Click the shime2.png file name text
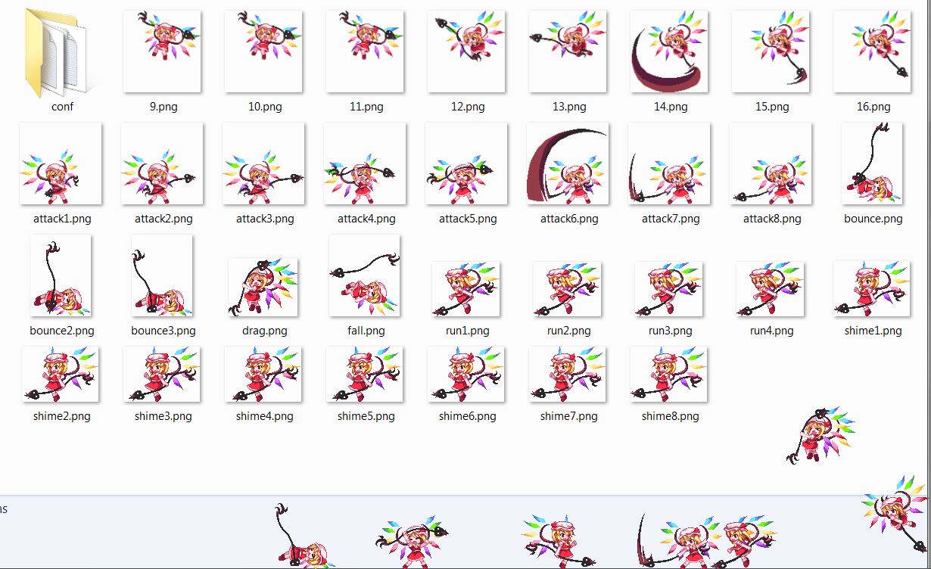Viewport: 931px width, 569px height. point(62,416)
